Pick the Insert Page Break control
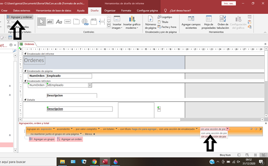The height and width of the screenshot is (166, 268). (x=102, y=22)
